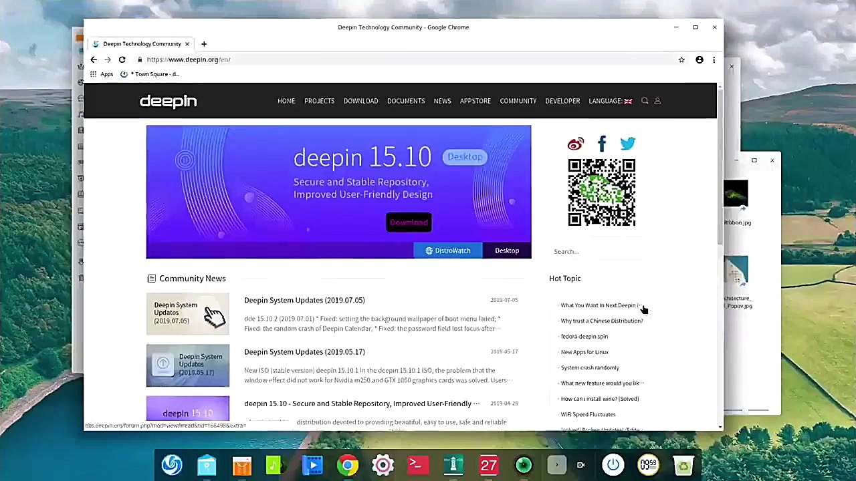Select the HOME nav item

point(286,101)
